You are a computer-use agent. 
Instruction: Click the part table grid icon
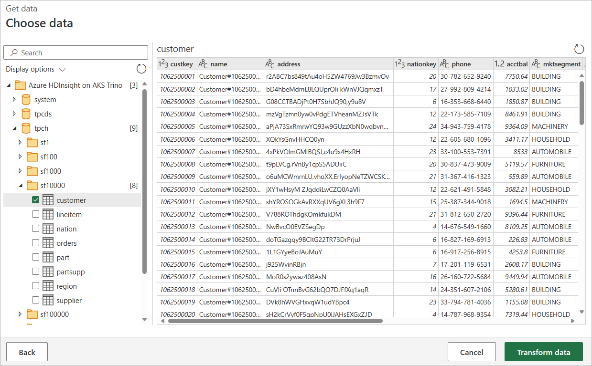click(x=48, y=257)
